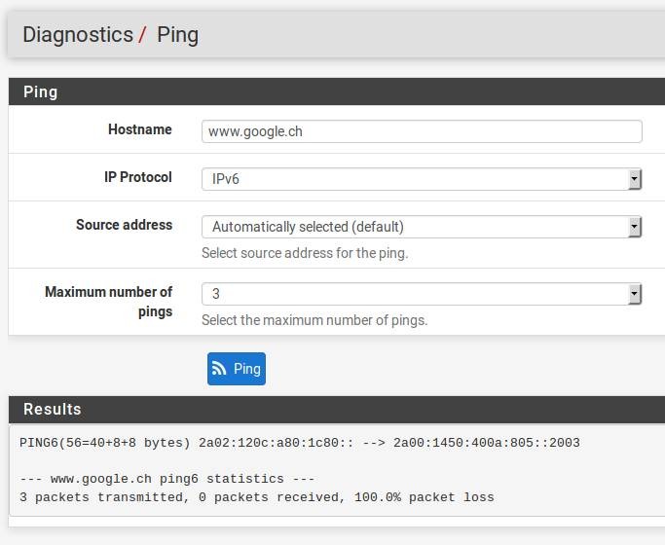Click the Ping breadcrumb title
665x545 pixels.
177,35
